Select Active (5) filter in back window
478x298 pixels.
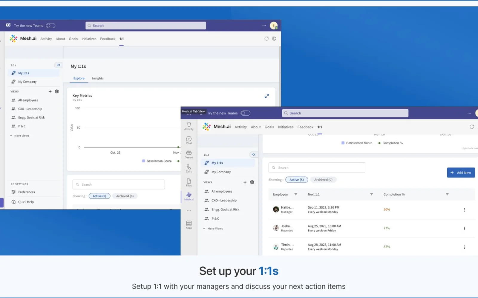click(x=99, y=196)
